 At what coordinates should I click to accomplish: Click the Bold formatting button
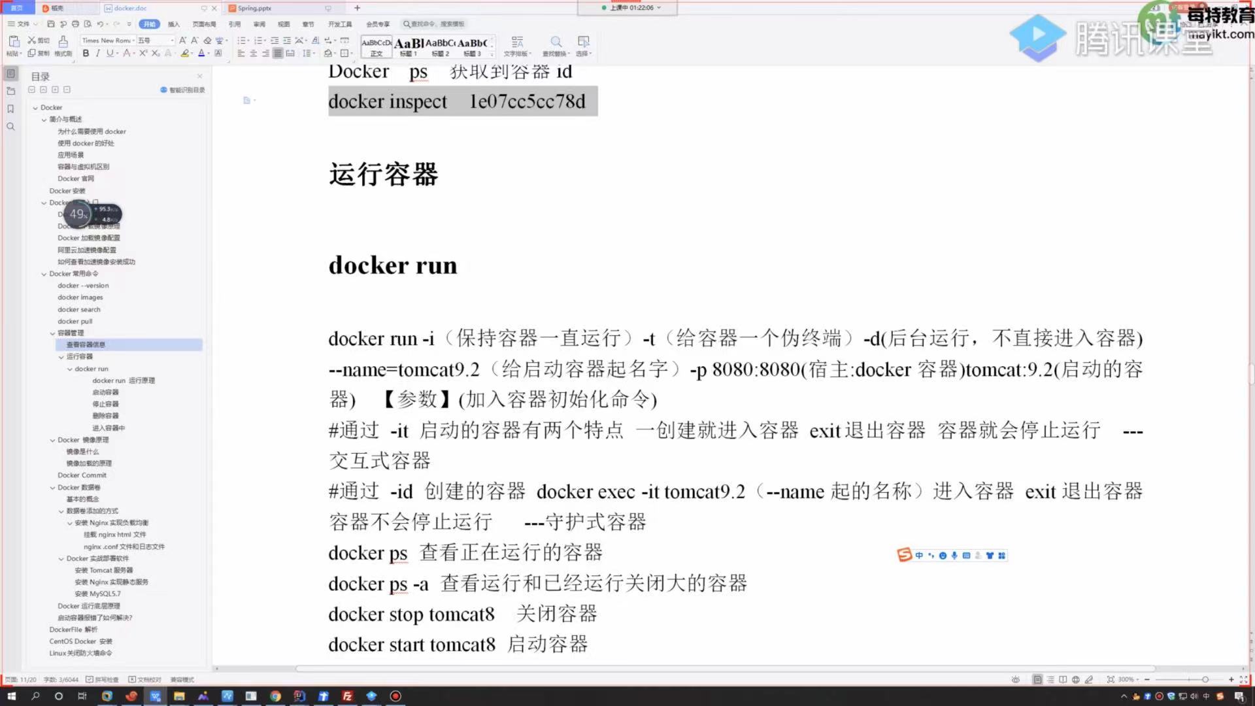click(86, 54)
